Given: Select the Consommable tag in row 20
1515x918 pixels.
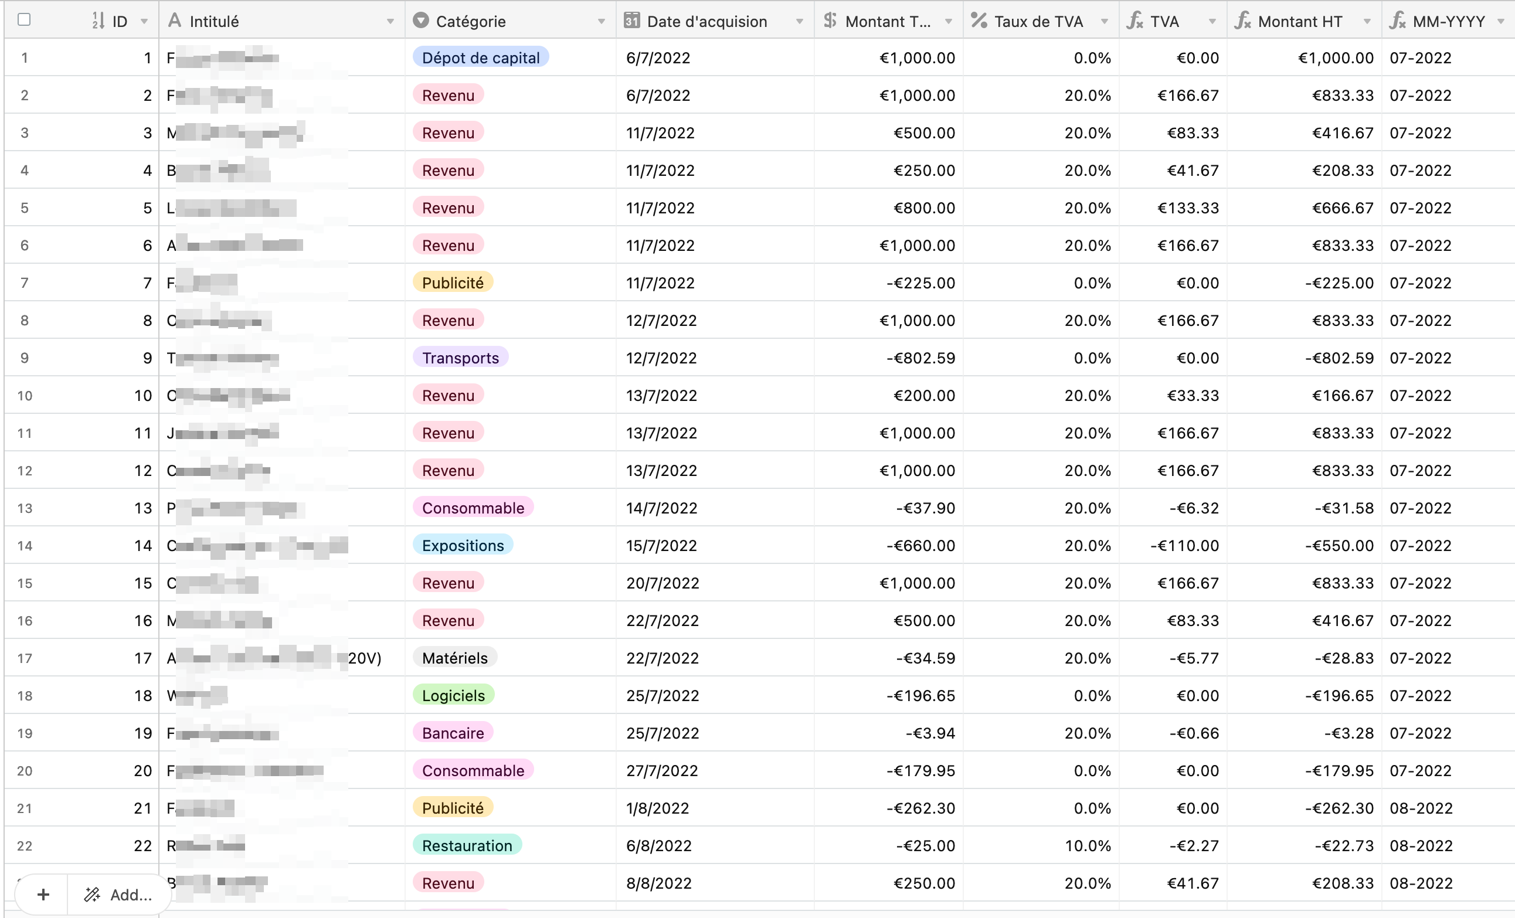Looking at the screenshot, I should (473, 770).
